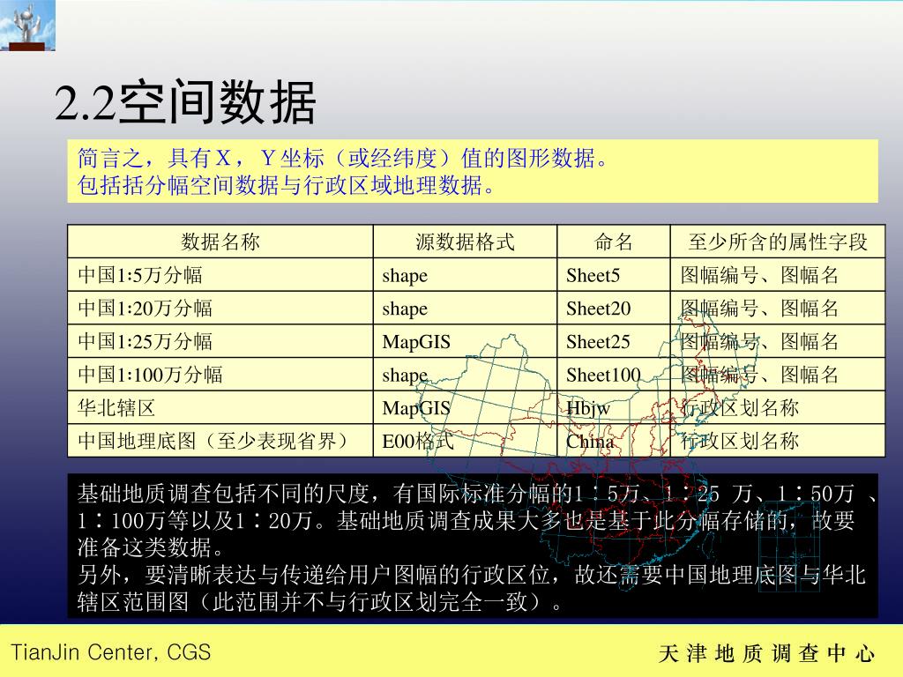903x677 pixels.
Task: Click the cell "中国1:25万分幅"
Action: pos(220,341)
